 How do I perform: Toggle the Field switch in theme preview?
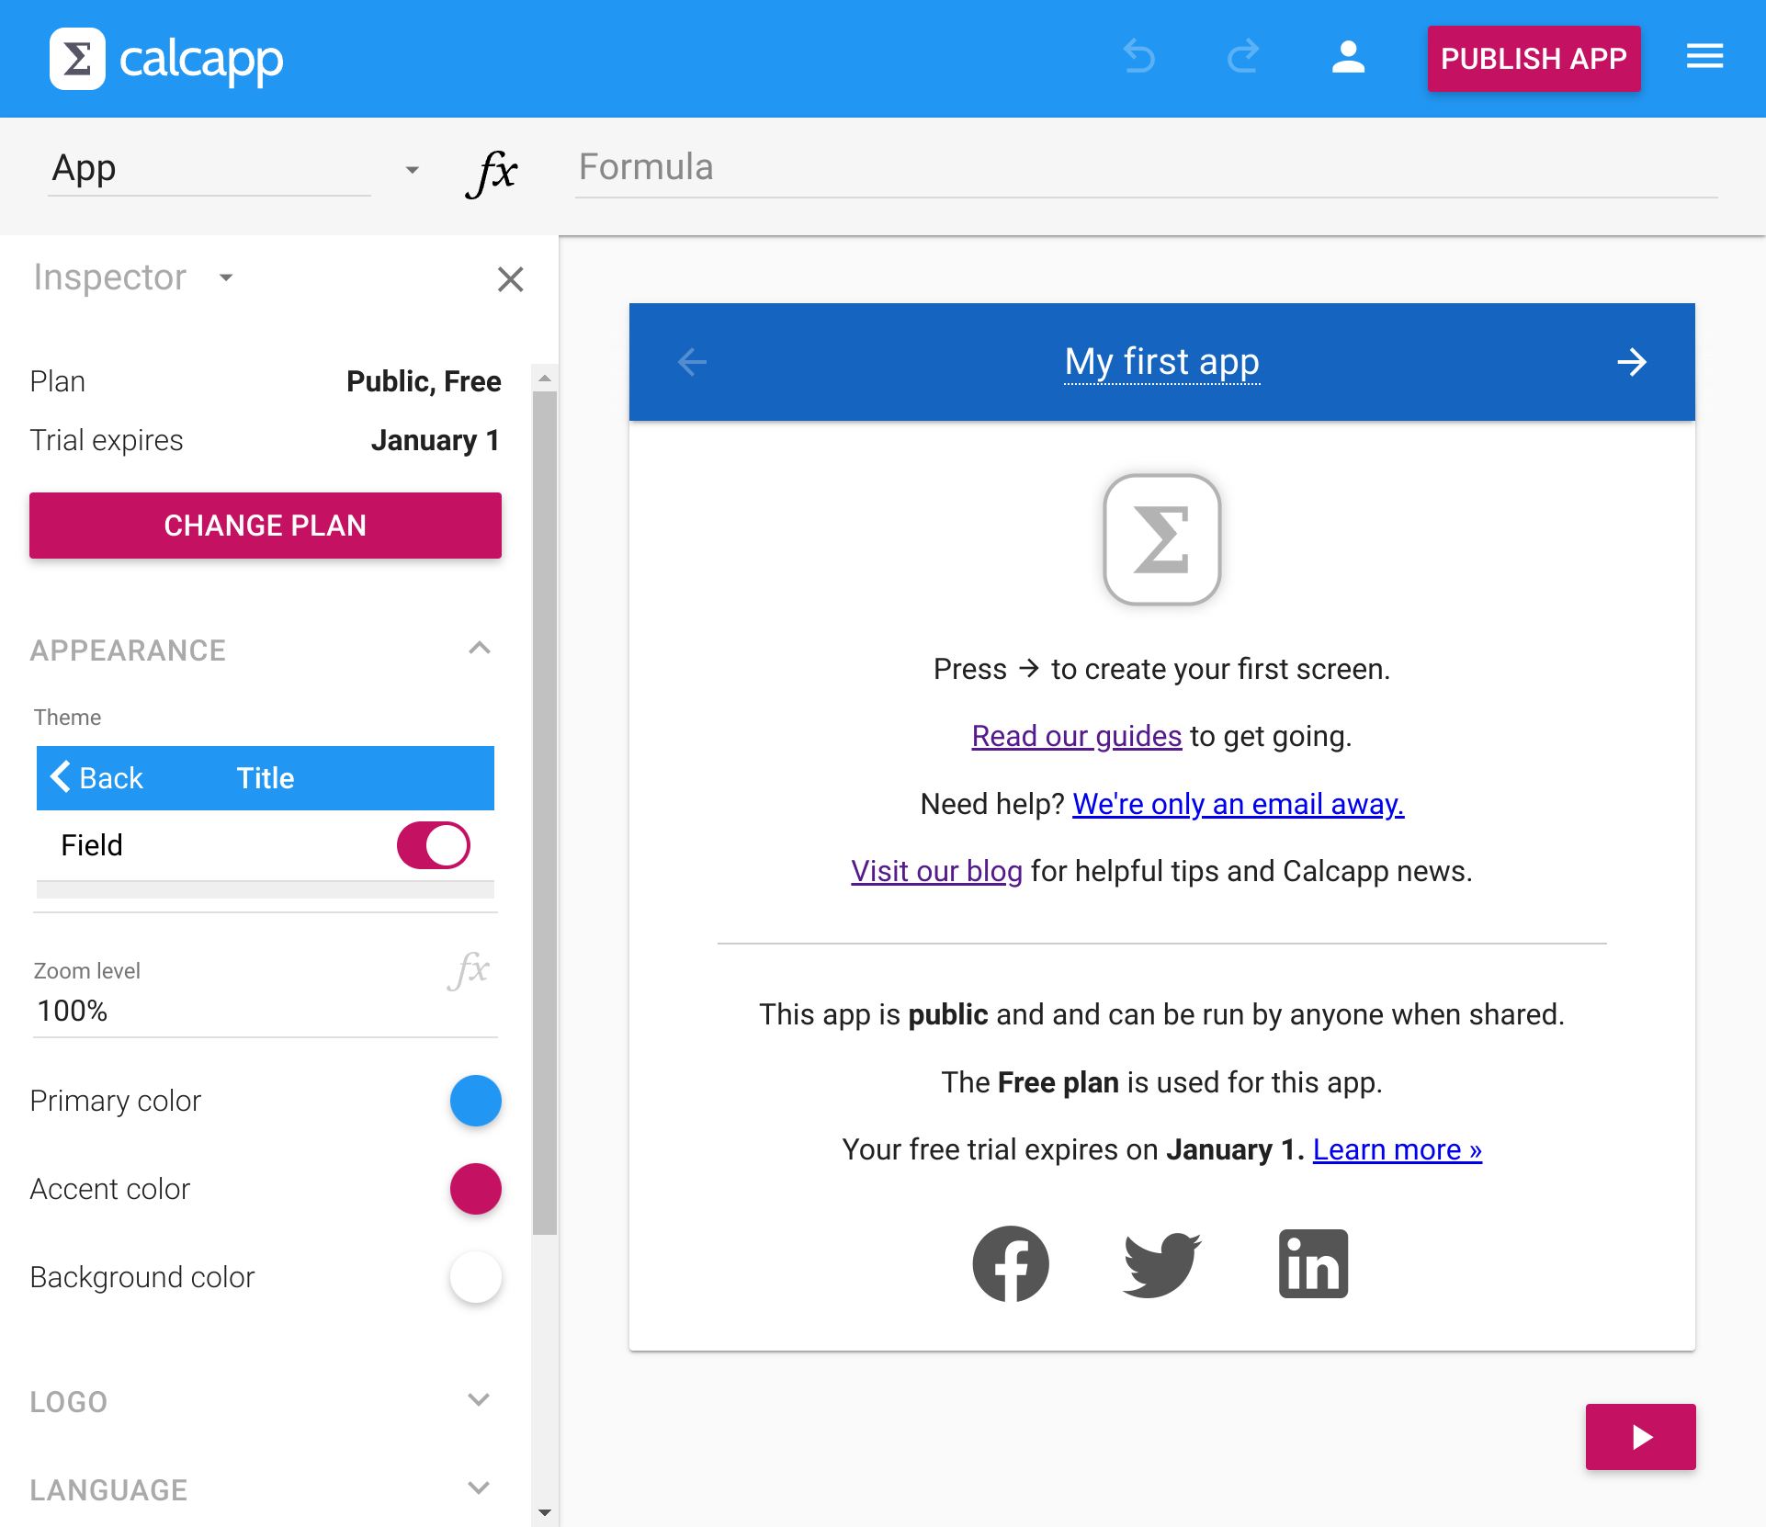click(433, 845)
